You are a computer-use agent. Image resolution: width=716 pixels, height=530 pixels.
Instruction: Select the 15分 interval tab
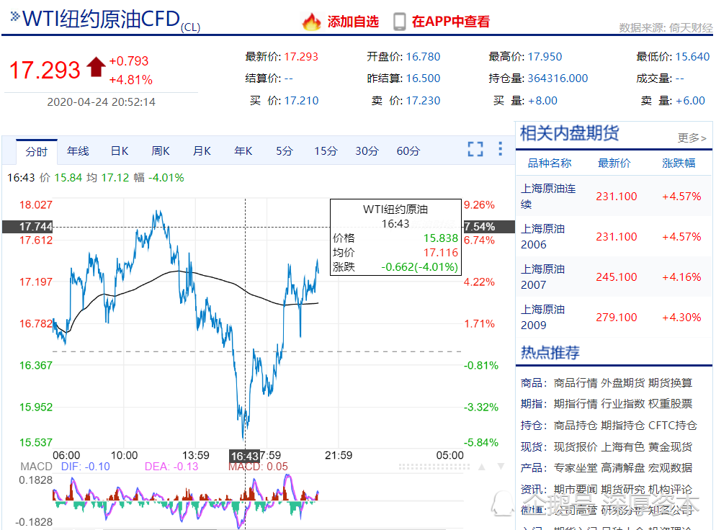coord(326,151)
